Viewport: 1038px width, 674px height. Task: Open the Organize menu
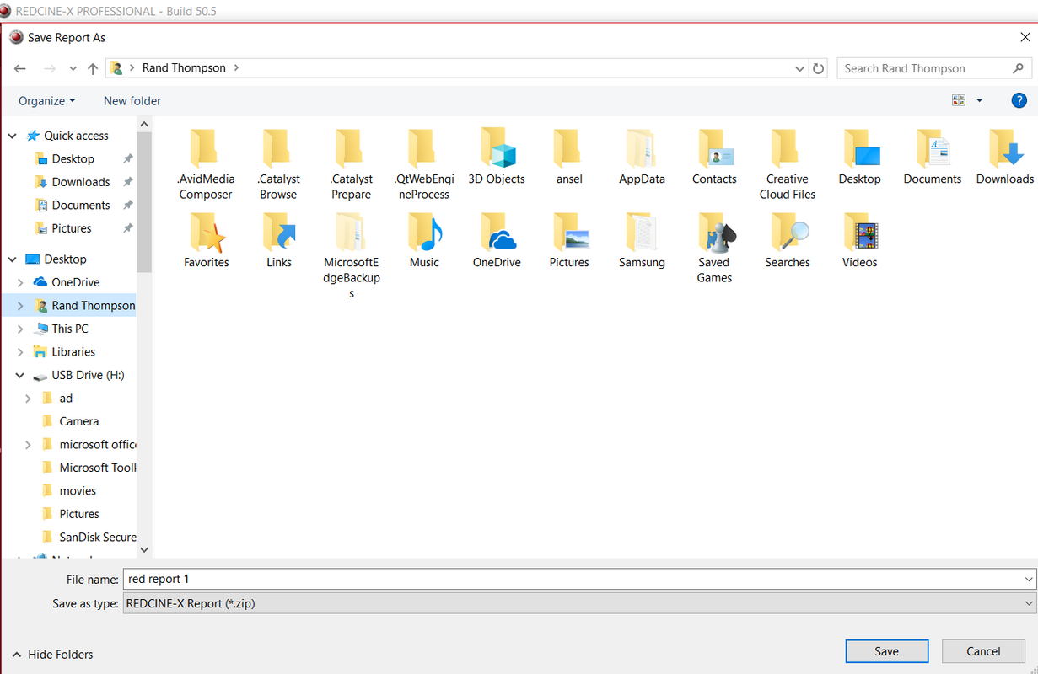pos(47,100)
